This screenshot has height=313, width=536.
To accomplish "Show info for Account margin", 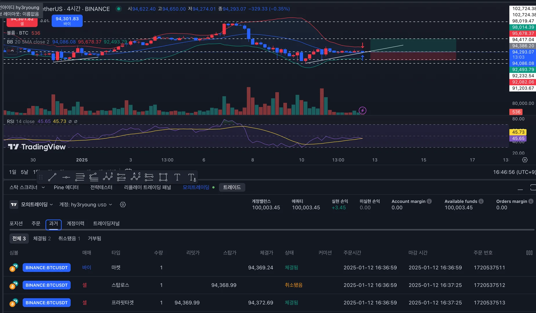I will (x=429, y=201).
